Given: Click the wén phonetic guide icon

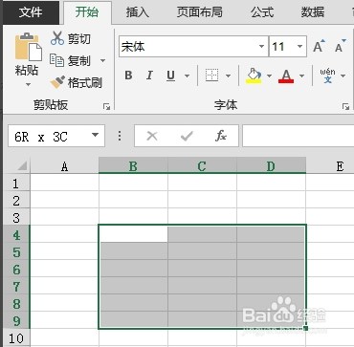Looking at the screenshot, I should [x=328, y=76].
